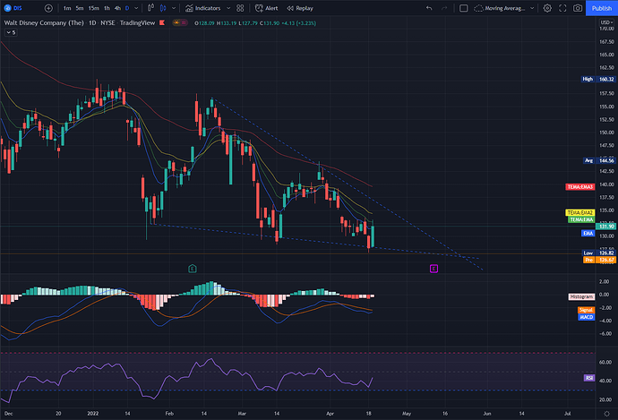Click the Publish button
Screen dimensions: 618x420
602,8
